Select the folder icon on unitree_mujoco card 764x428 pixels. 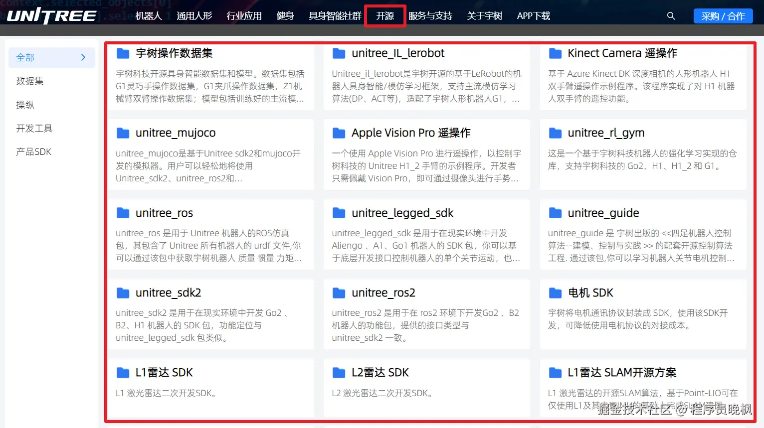pos(123,133)
